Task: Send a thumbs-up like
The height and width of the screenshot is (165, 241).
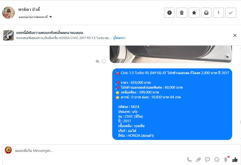Action: (x=235, y=160)
